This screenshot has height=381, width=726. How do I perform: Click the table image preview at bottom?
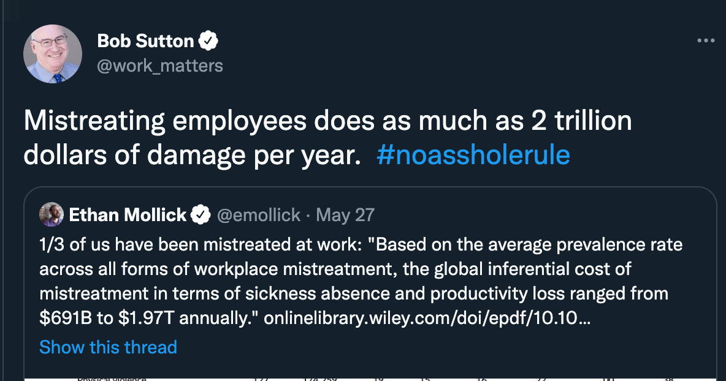pyautogui.click(x=370, y=379)
